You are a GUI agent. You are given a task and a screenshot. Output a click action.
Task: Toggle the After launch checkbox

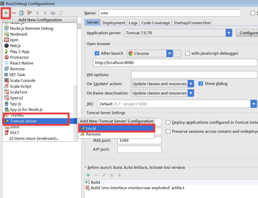(97, 53)
